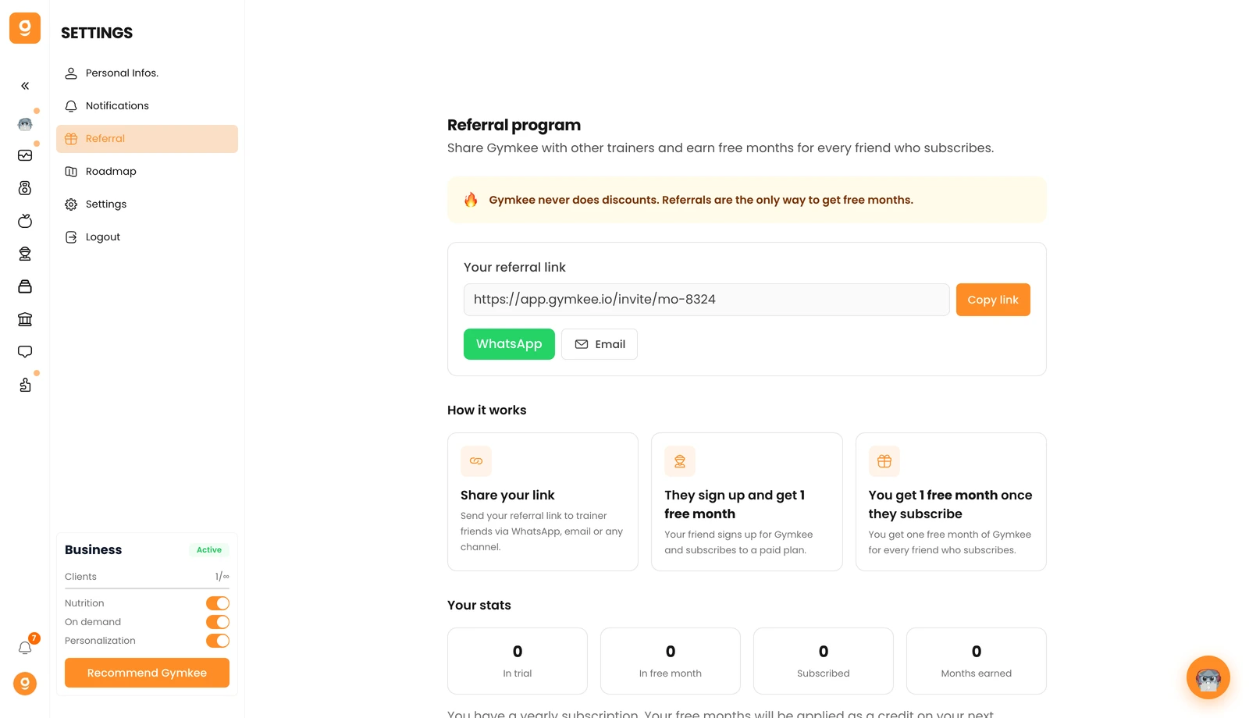
Task: Open Notifications settings
Action: [x=147, y=106]
